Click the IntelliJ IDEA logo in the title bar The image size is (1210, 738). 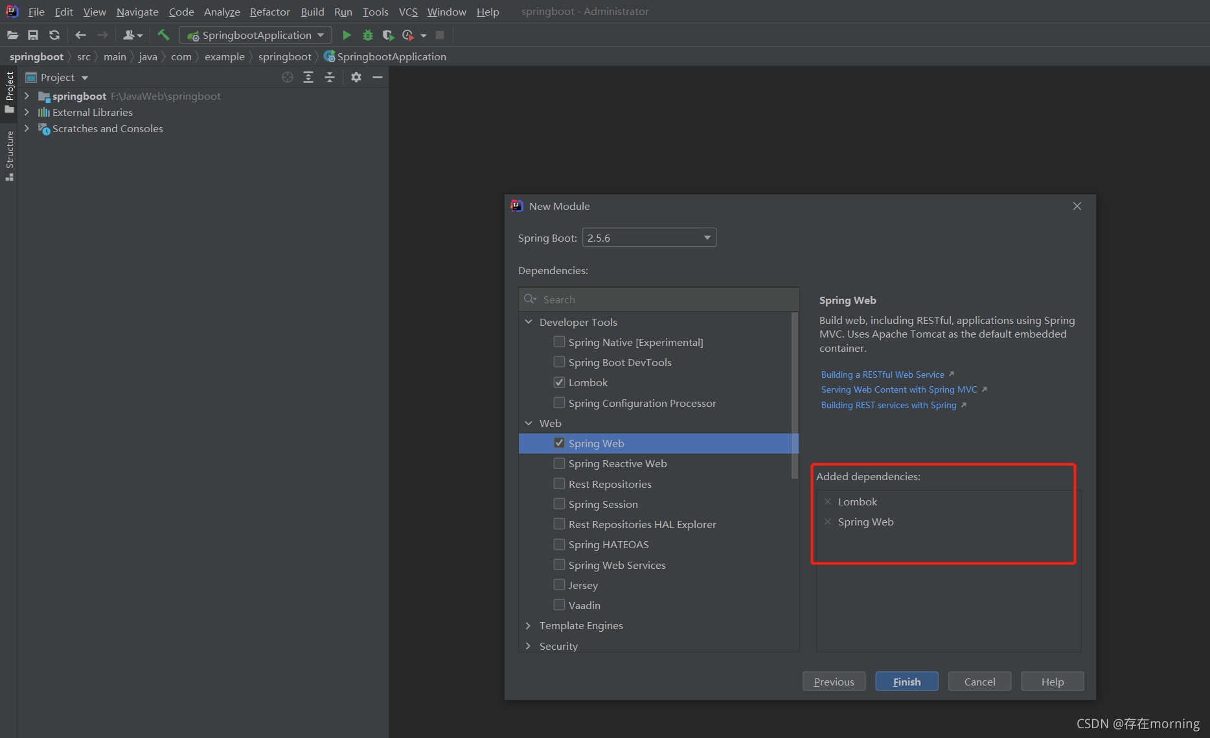12,11
